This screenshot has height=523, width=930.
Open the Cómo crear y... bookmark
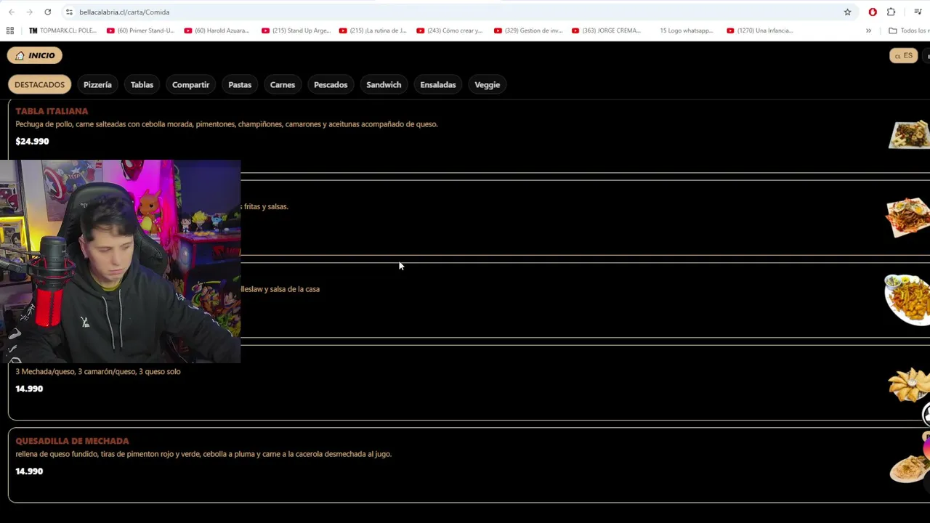pyautogui.click(x=450, y=31)
